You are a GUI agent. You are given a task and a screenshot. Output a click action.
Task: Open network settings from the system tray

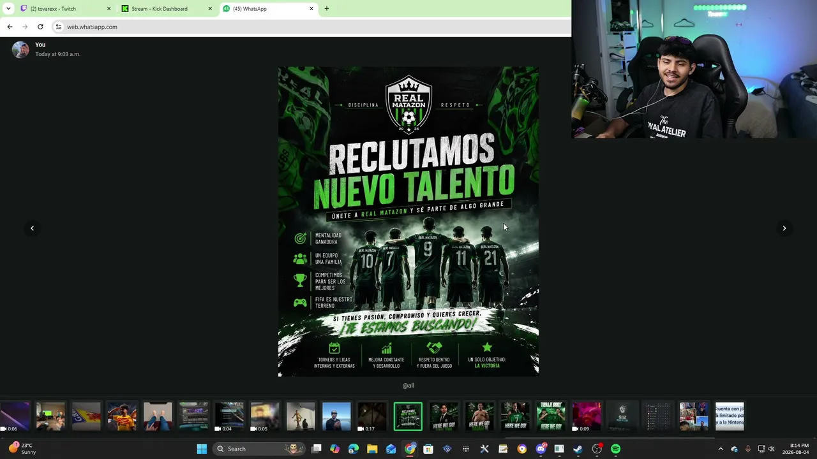761,449
